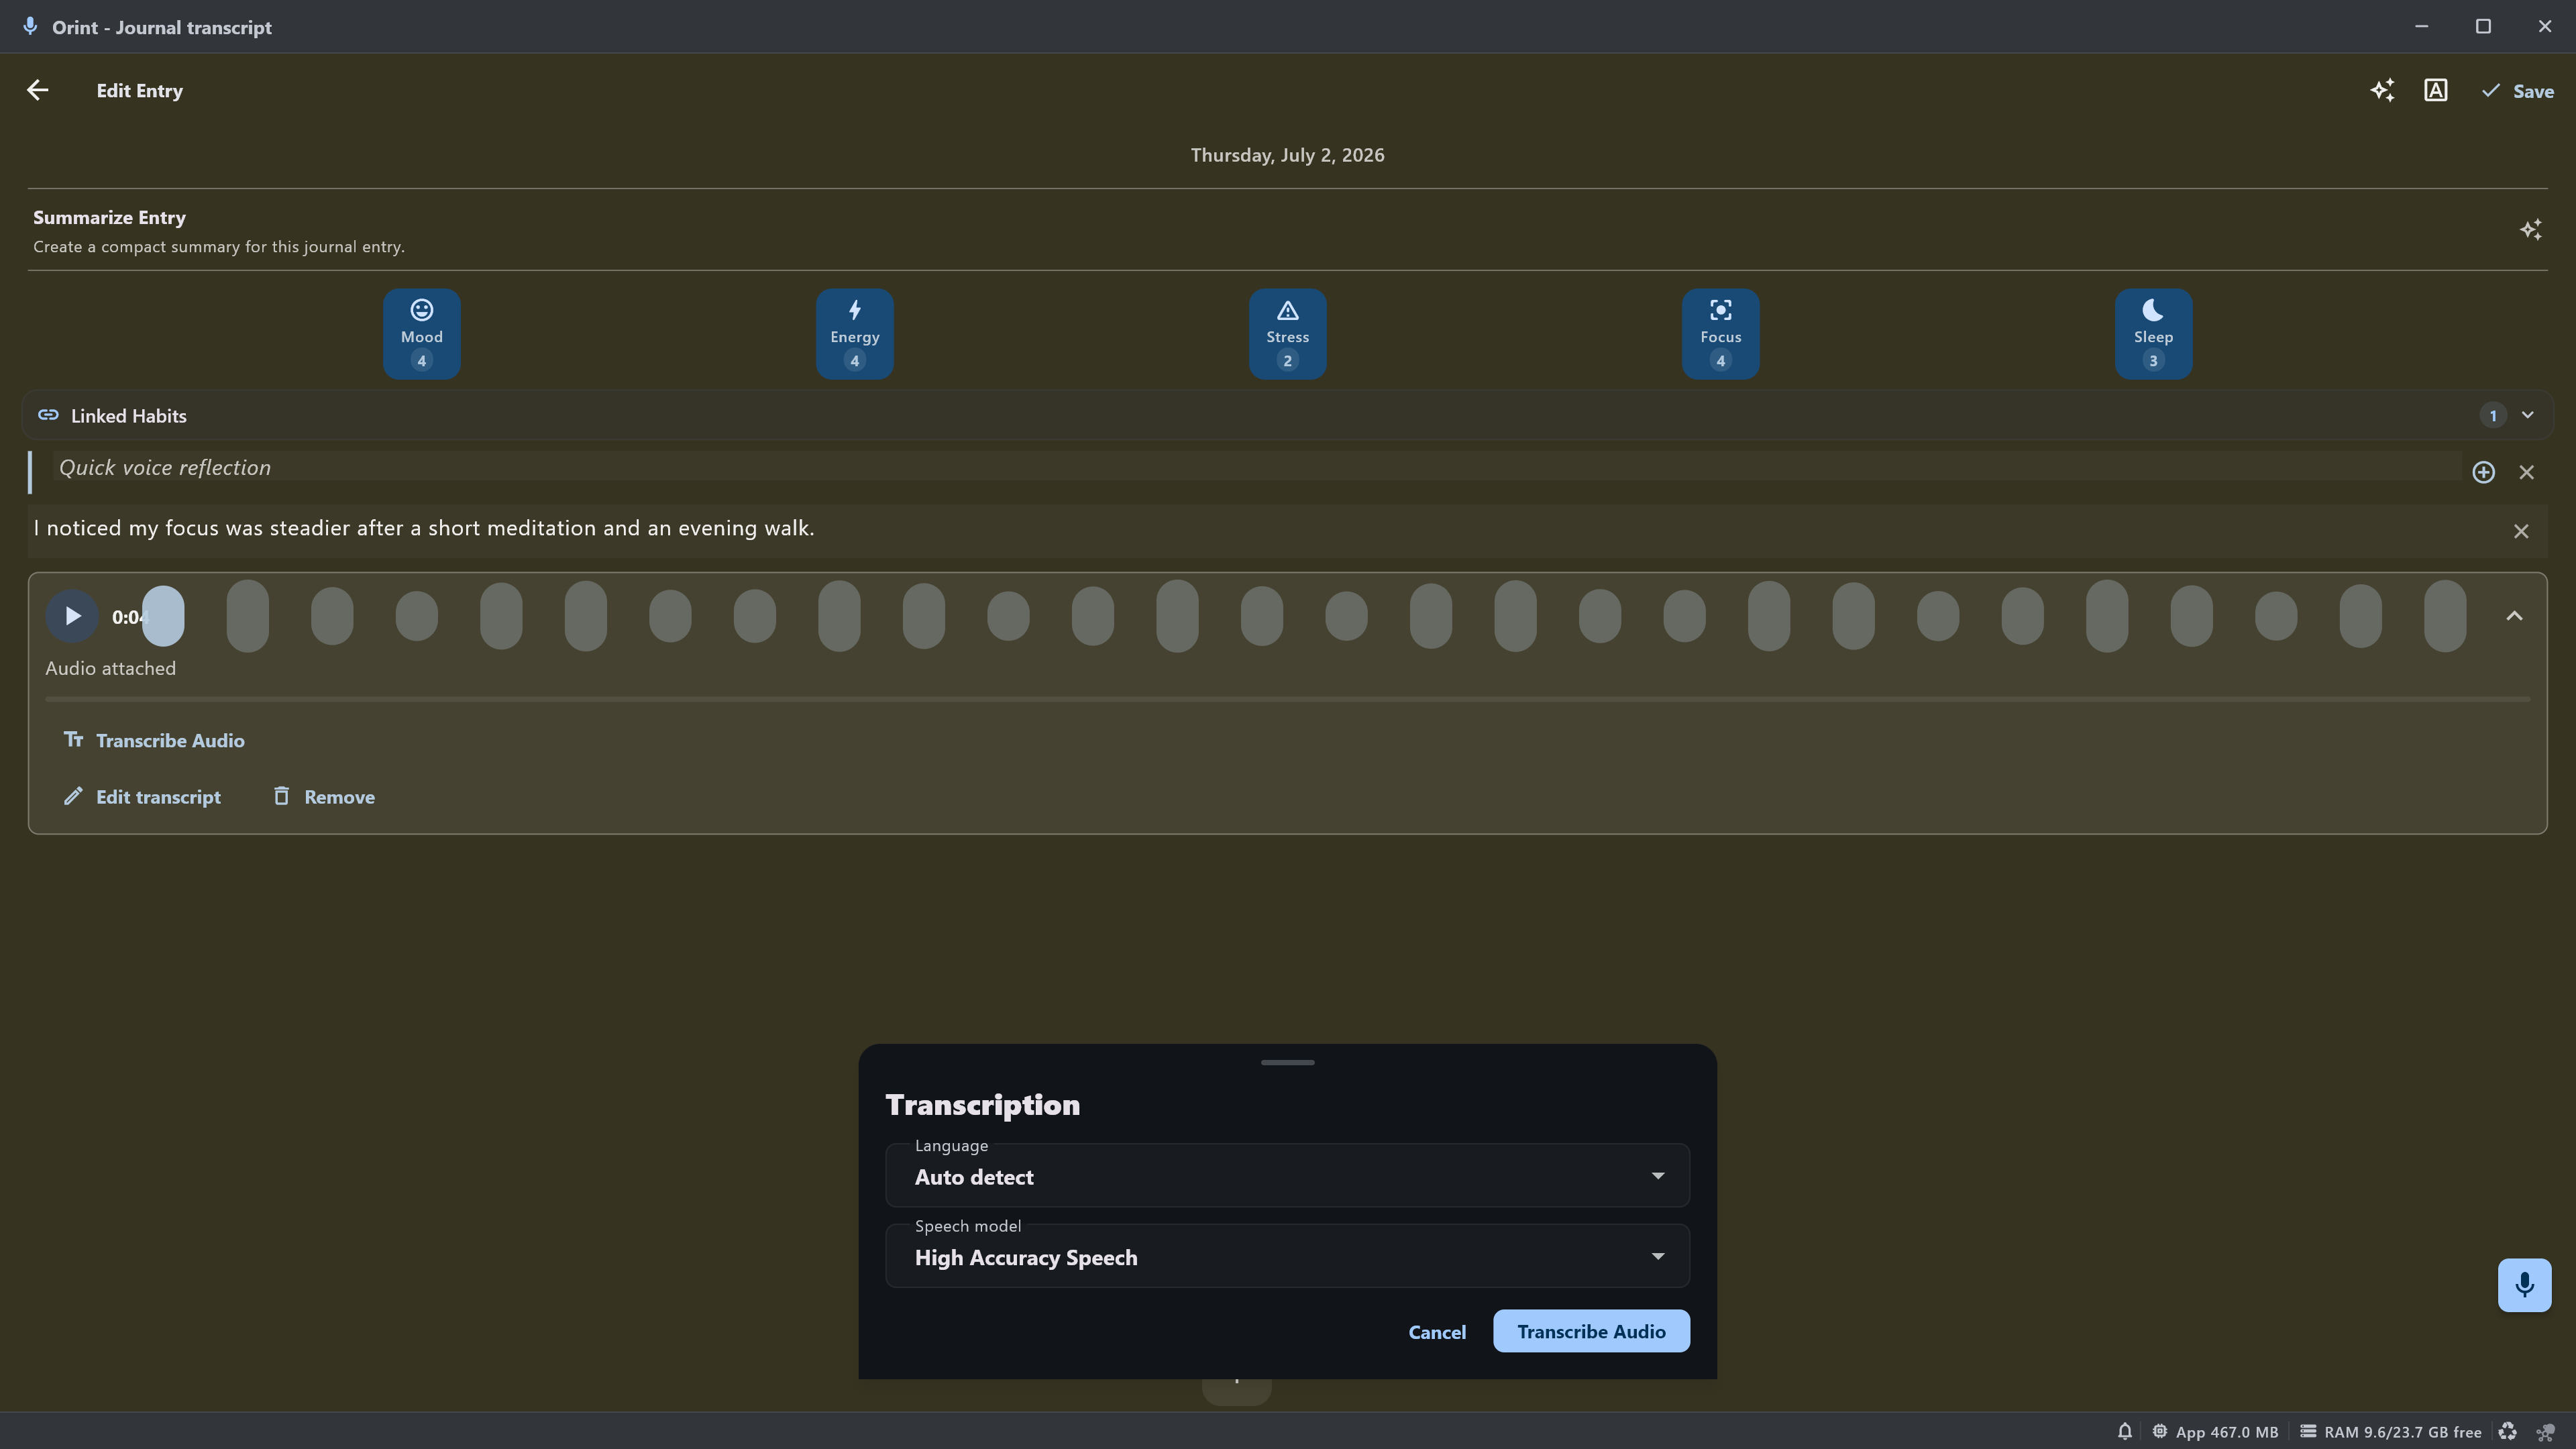Click the RAM 9.6/23.7 GB free indicator
Viewport: 2576px width, 1449px height.
pos(2391,1432)
